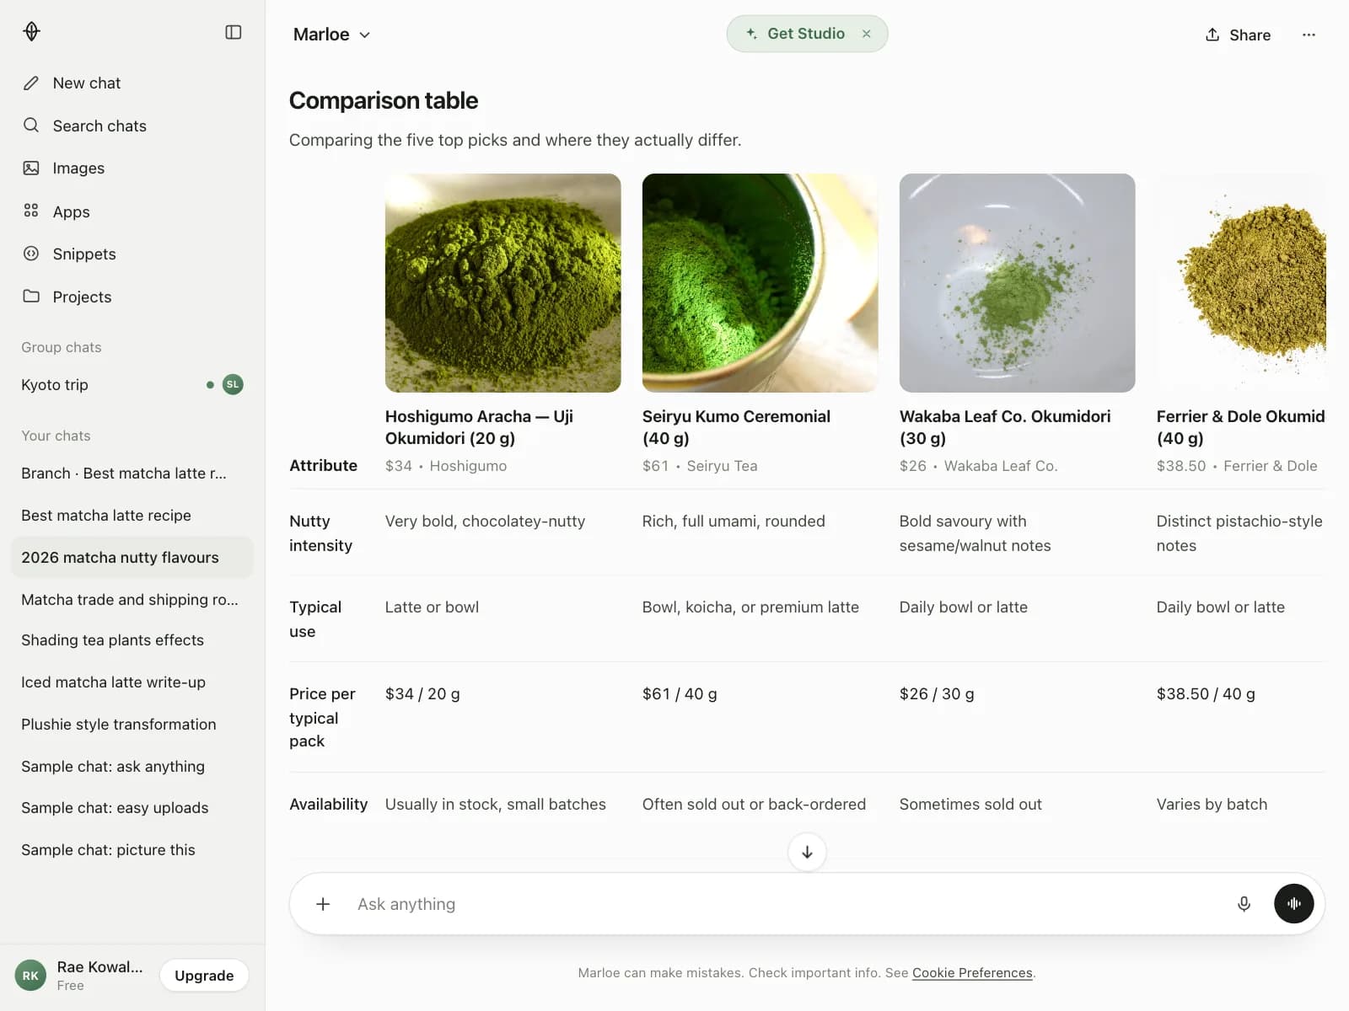Open Plushie style transformation chat
1349x1011 pixels.
point(132,725)
